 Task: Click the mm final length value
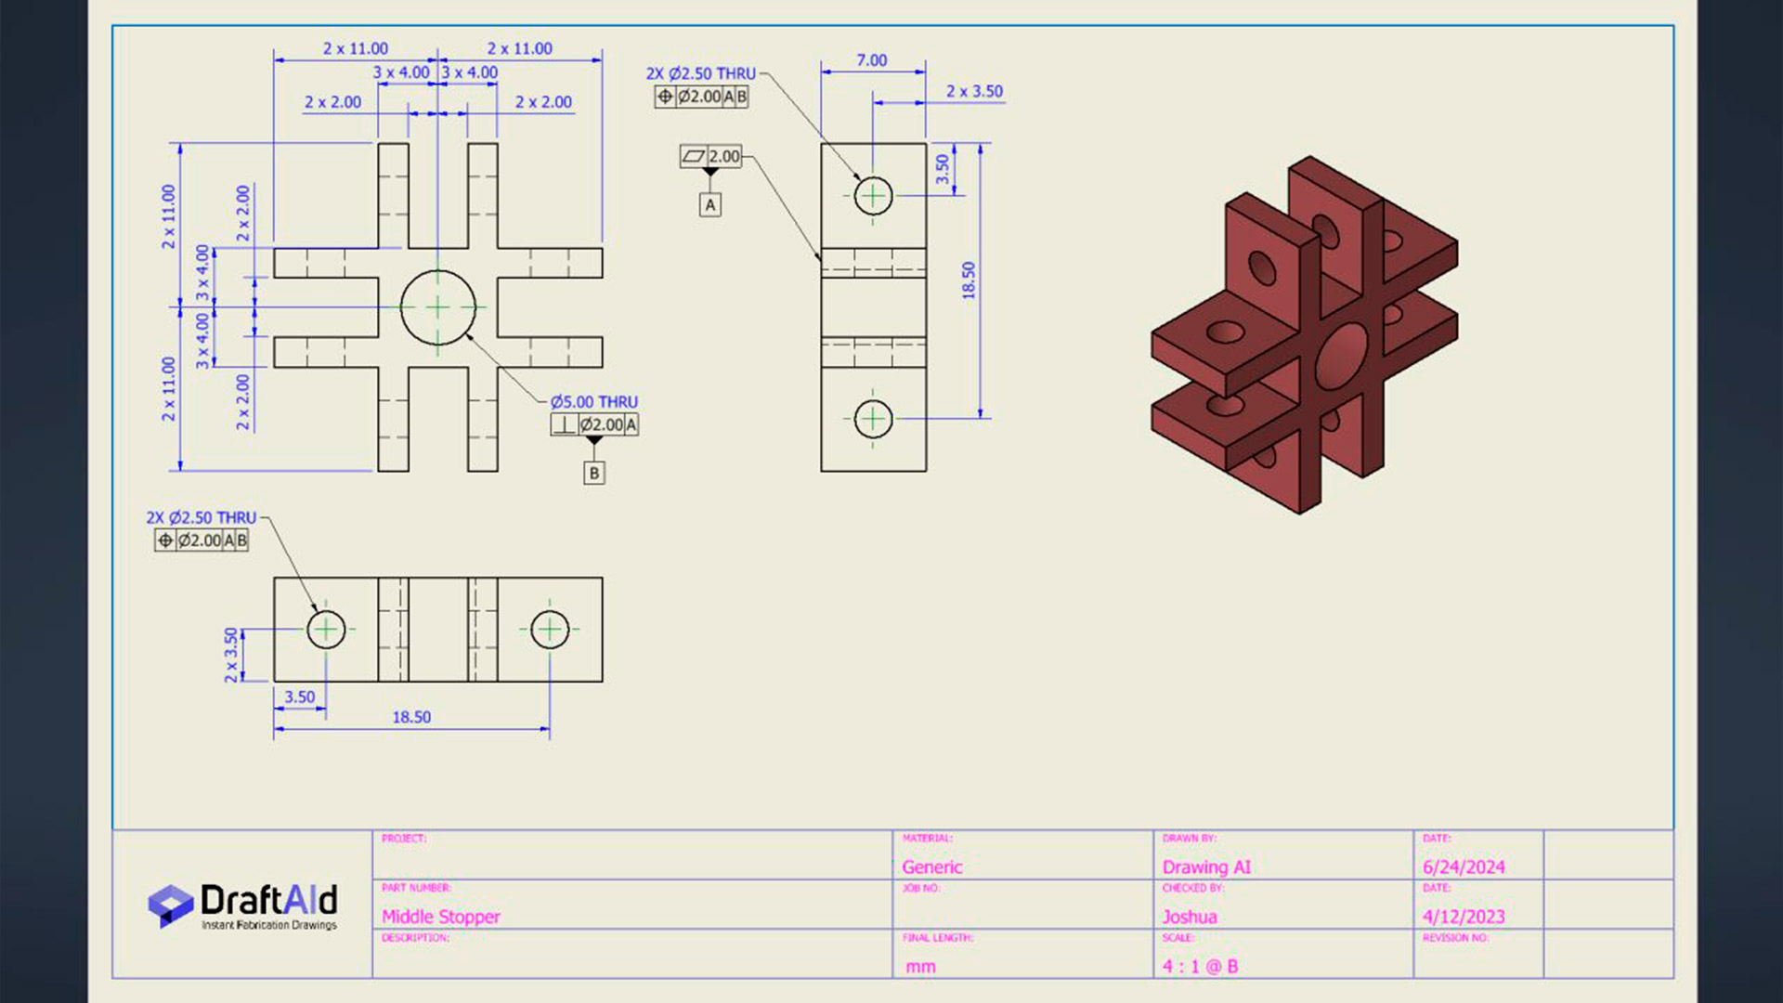pyautogui.click(x=920, y=967)
